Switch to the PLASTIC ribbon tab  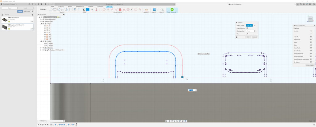(91, 7)
